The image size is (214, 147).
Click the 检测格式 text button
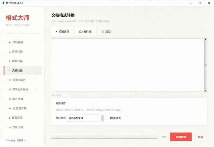click(115, 118)
